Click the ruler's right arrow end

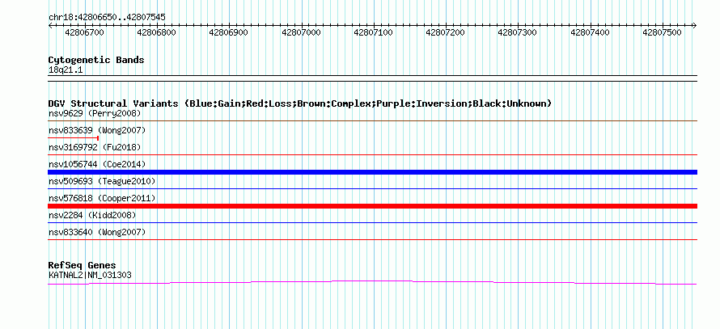click(695, 26)
